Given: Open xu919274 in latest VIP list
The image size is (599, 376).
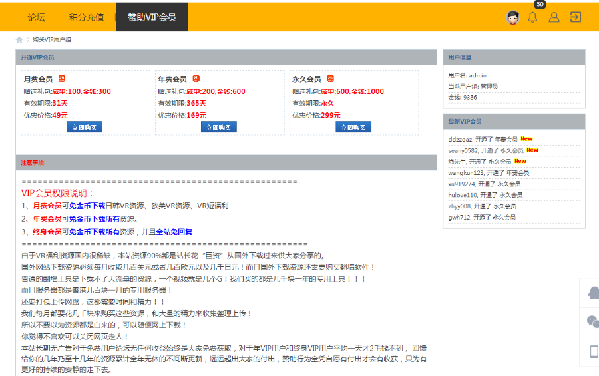Looking at the screenshot, I should pos(461,184).
